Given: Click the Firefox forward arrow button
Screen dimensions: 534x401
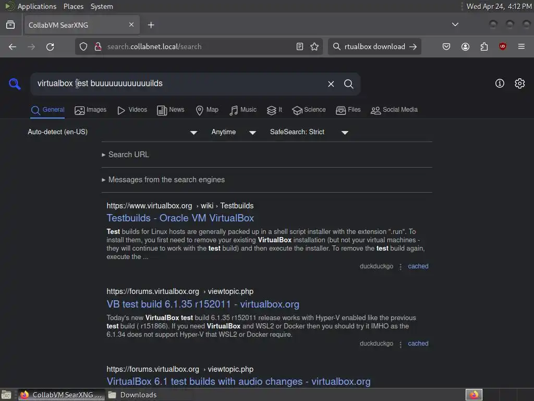Looking at the screenshot, I should pyautogui.click(x=31, y=46).
